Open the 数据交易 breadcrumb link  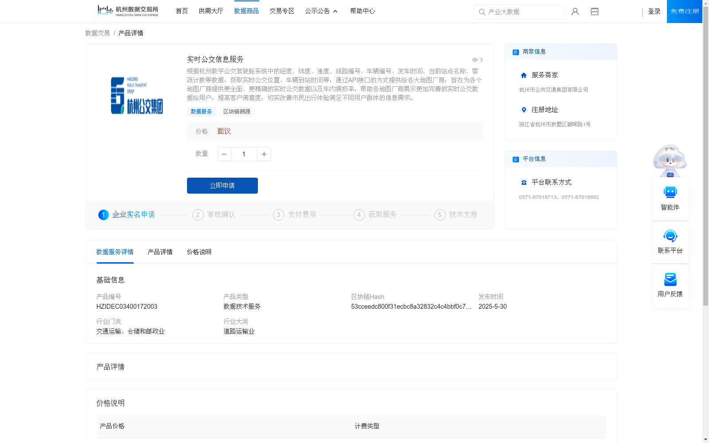(x=97, y=33)
